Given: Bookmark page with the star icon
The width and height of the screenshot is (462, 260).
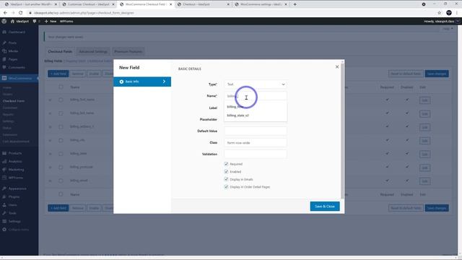Looking at the screenshot, I should 440,13.
